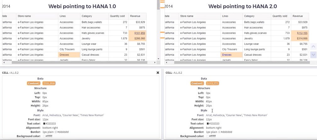This screenshot has height=140, width=317.
Task: Click the Revenue column header in left table
Action: point(137,16)
